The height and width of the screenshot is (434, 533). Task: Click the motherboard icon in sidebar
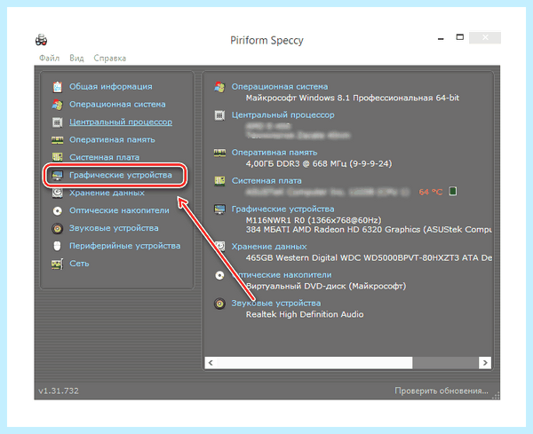(x=57, y=157)
